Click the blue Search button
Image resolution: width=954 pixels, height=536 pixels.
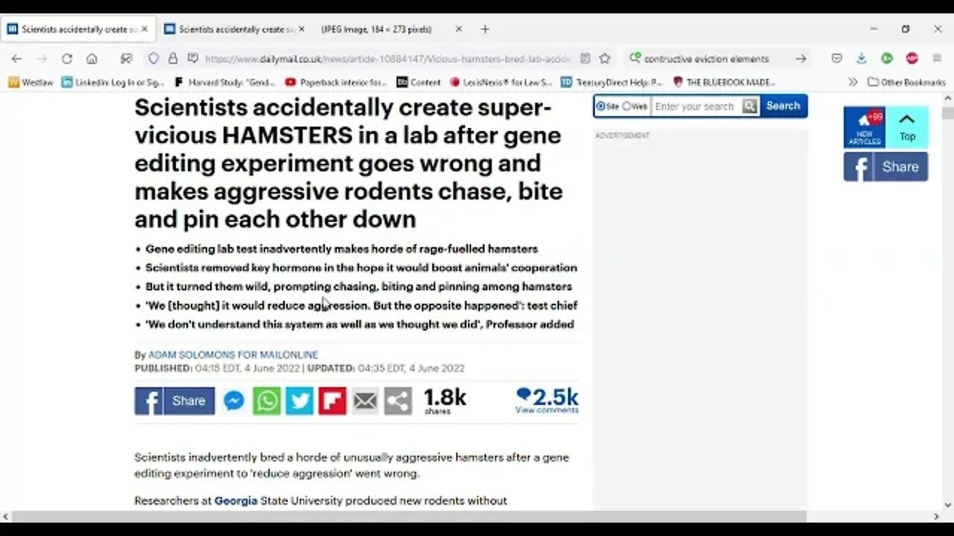(783, 106)
